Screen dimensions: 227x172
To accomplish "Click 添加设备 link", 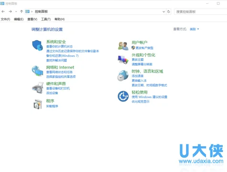I will pos(52,93).
